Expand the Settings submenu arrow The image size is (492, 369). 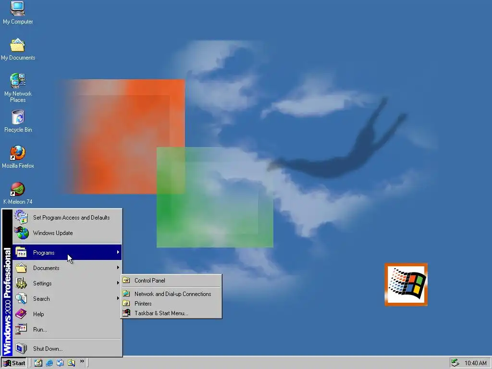pos(118,283)
